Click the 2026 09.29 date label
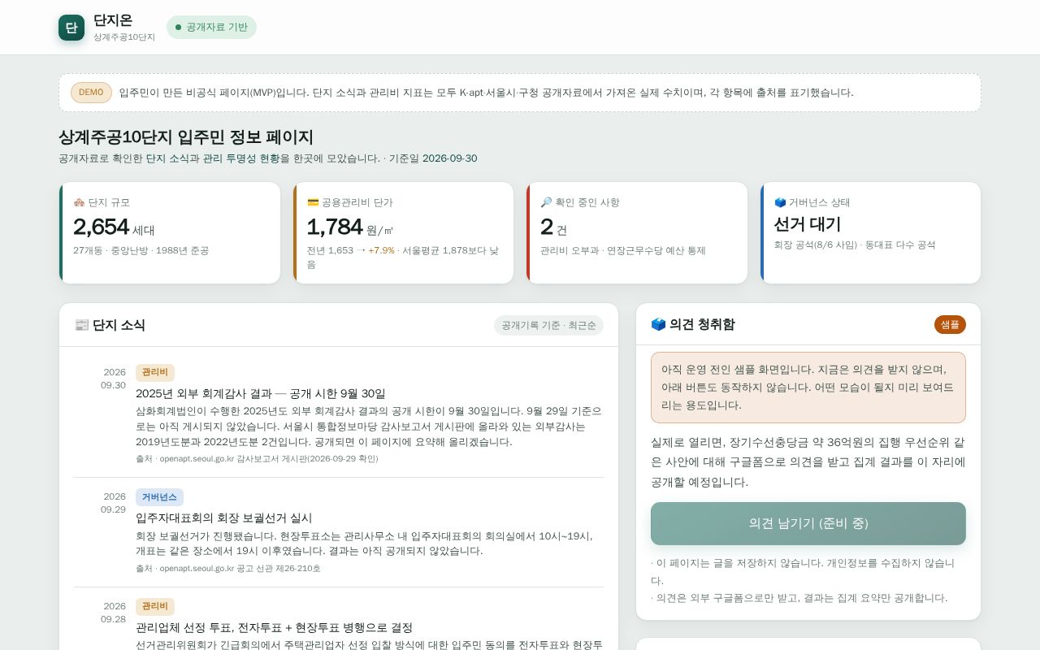Screen dimensions: 1040x650 113,503
